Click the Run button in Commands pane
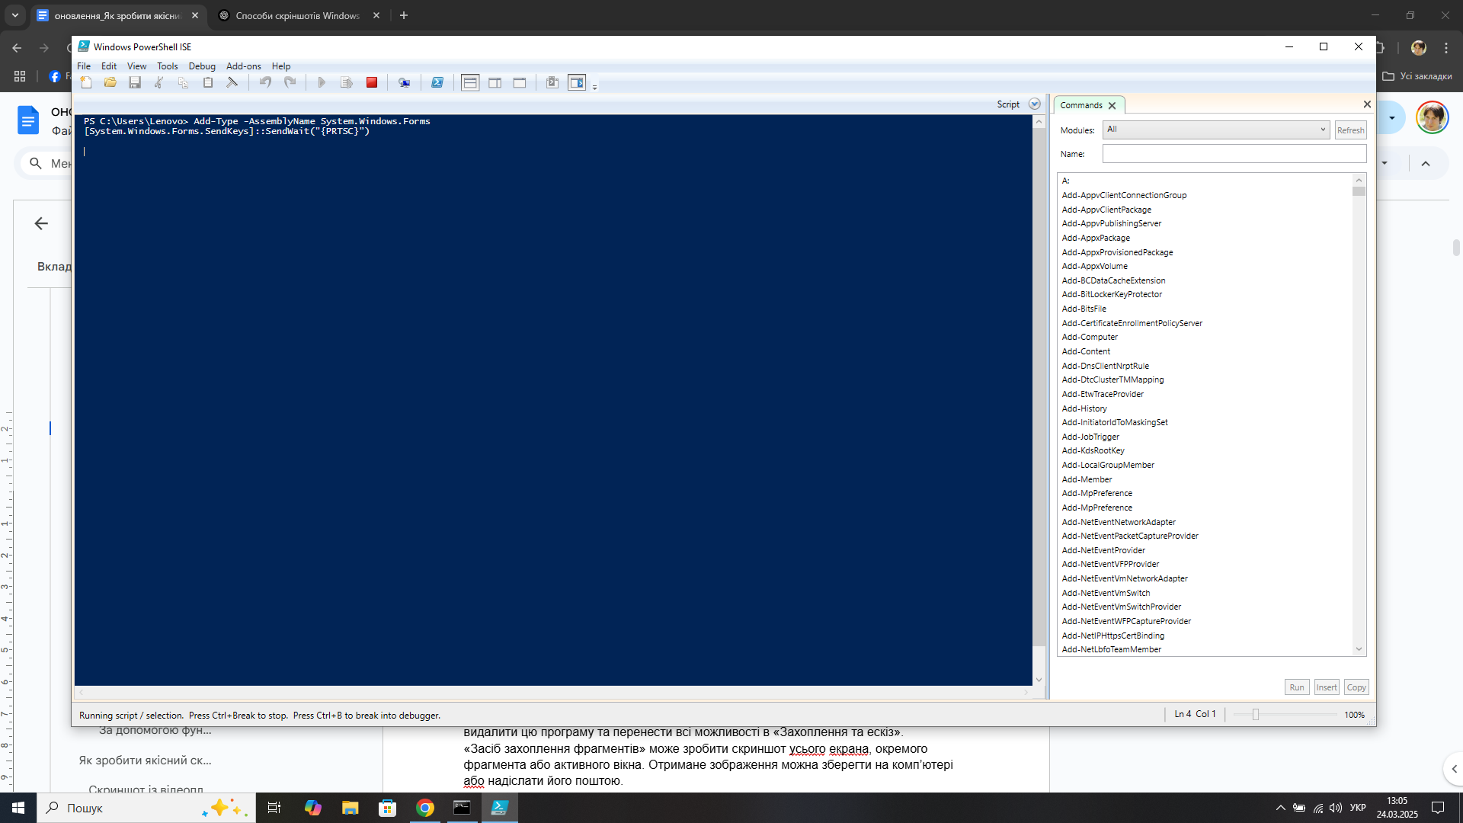 point(1297,687)
